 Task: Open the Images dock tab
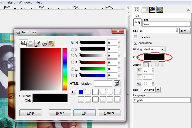[160, 9]
